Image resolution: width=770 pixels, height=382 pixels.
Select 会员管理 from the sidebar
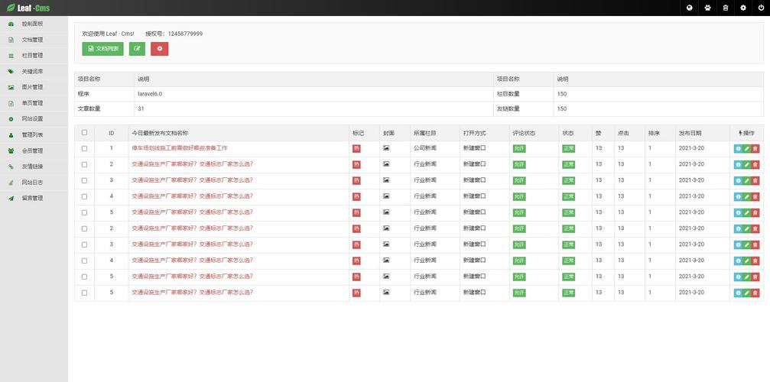point(32,151)
